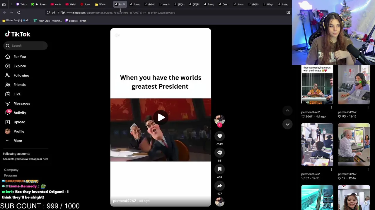Open the Upload page
375x210 pixels.
coord(19,122)
